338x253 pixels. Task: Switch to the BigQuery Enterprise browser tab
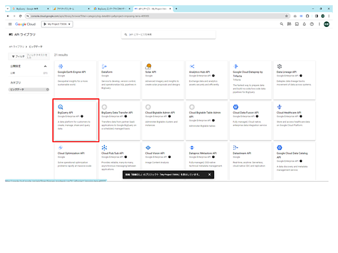click(112, 9)
